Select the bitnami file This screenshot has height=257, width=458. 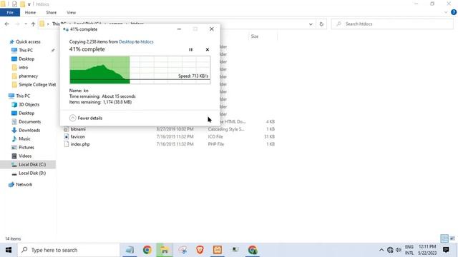[x=78, y=129]
